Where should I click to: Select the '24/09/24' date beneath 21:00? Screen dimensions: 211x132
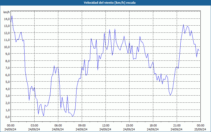click(176, 129)
